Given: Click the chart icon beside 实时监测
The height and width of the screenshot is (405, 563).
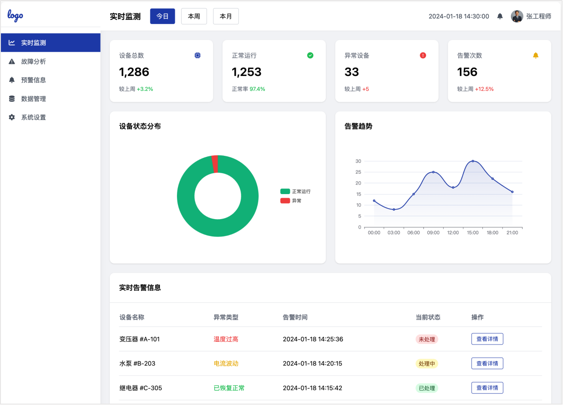Looking at the screenshot, I should (x=12, y=43).
